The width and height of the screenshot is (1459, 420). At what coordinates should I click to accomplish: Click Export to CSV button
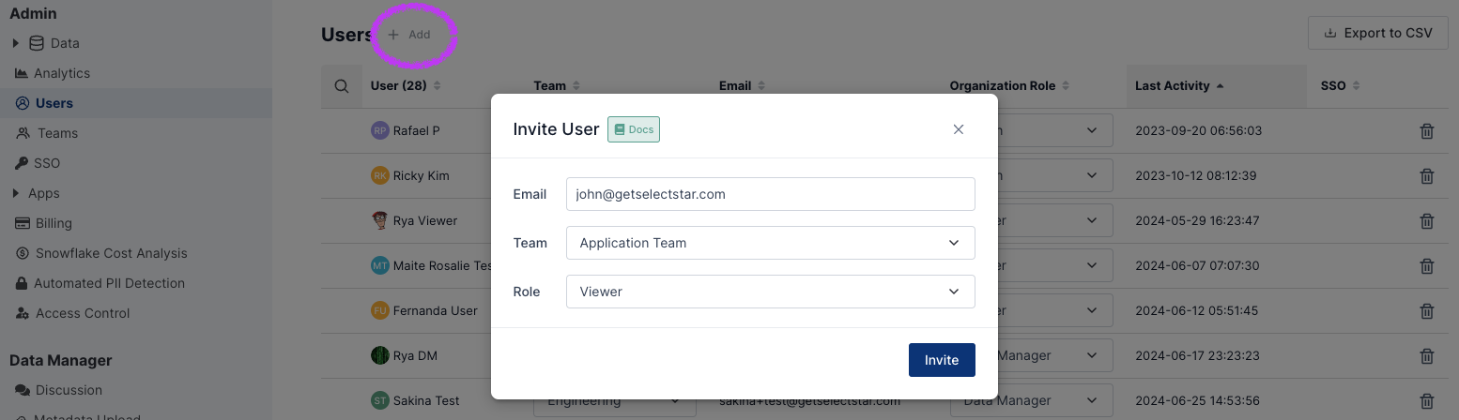click(1377, 33)
